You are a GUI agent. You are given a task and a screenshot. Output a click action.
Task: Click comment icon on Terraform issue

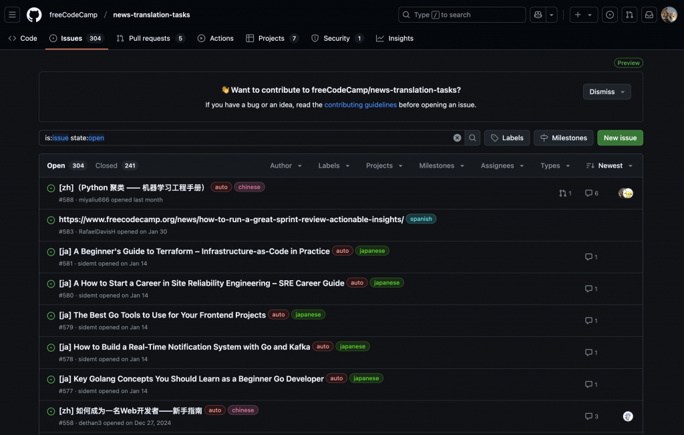(x=591, y=257)
